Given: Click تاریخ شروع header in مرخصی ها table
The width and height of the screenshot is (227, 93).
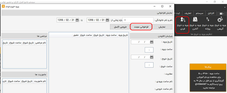Looking at the screenshot, I should point(28,43).
